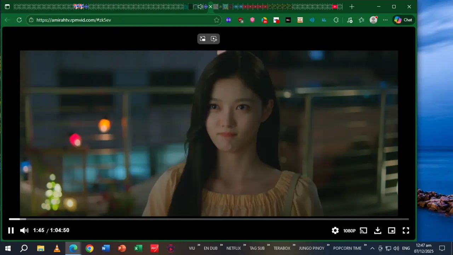Cast video to another device
This screenshot has height=255, width=453.
pyautogui.click(x=363, y=231)
